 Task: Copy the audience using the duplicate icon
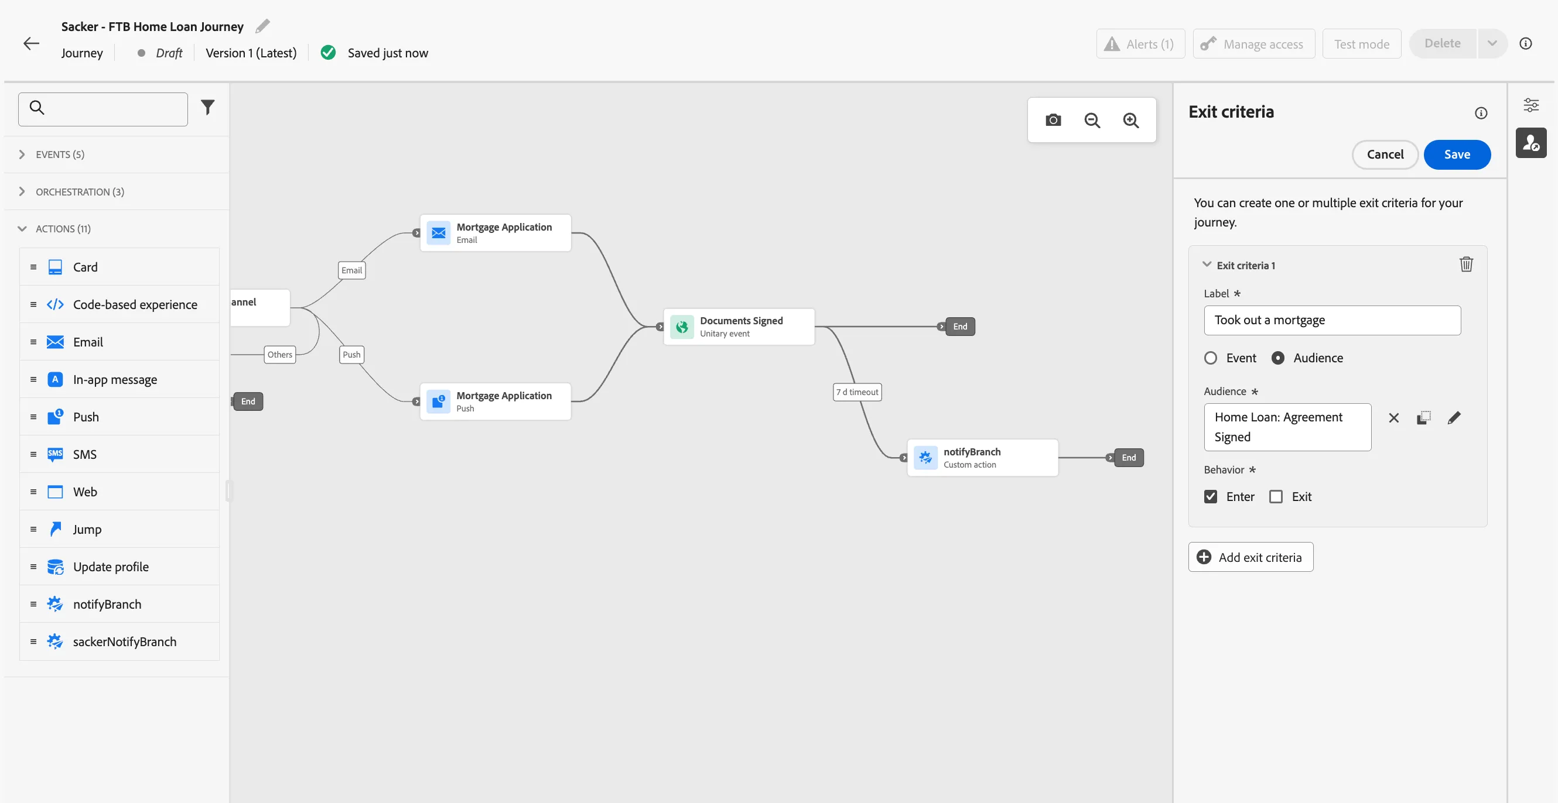click(1424, 417)
